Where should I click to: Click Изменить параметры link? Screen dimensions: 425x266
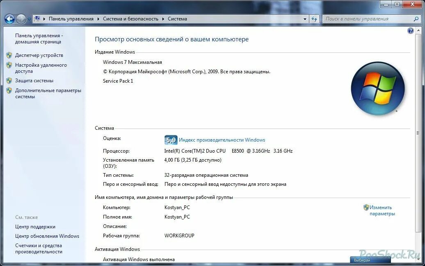(x=382, y=211)
